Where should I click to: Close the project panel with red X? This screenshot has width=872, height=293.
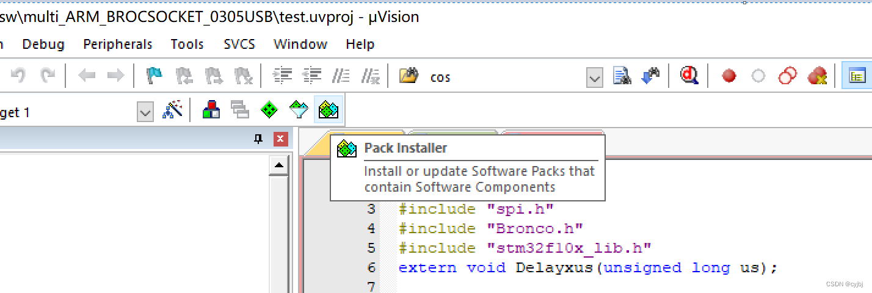coord(280,140)
